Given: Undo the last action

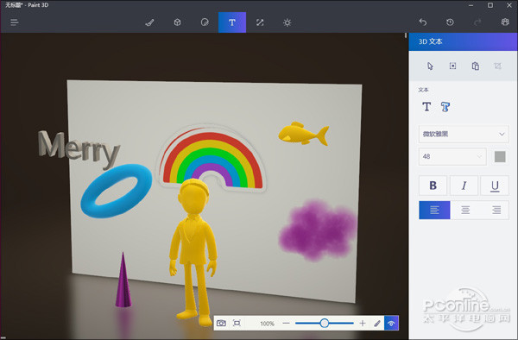Looking at the screenshot, I should [x=423, y=22].
